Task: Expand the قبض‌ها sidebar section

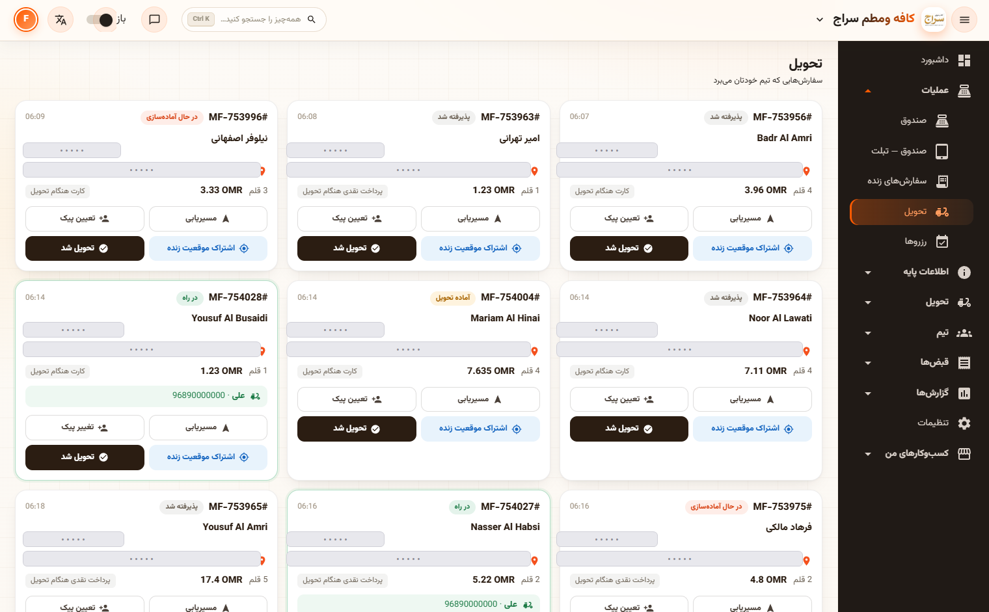Action: 912,362
